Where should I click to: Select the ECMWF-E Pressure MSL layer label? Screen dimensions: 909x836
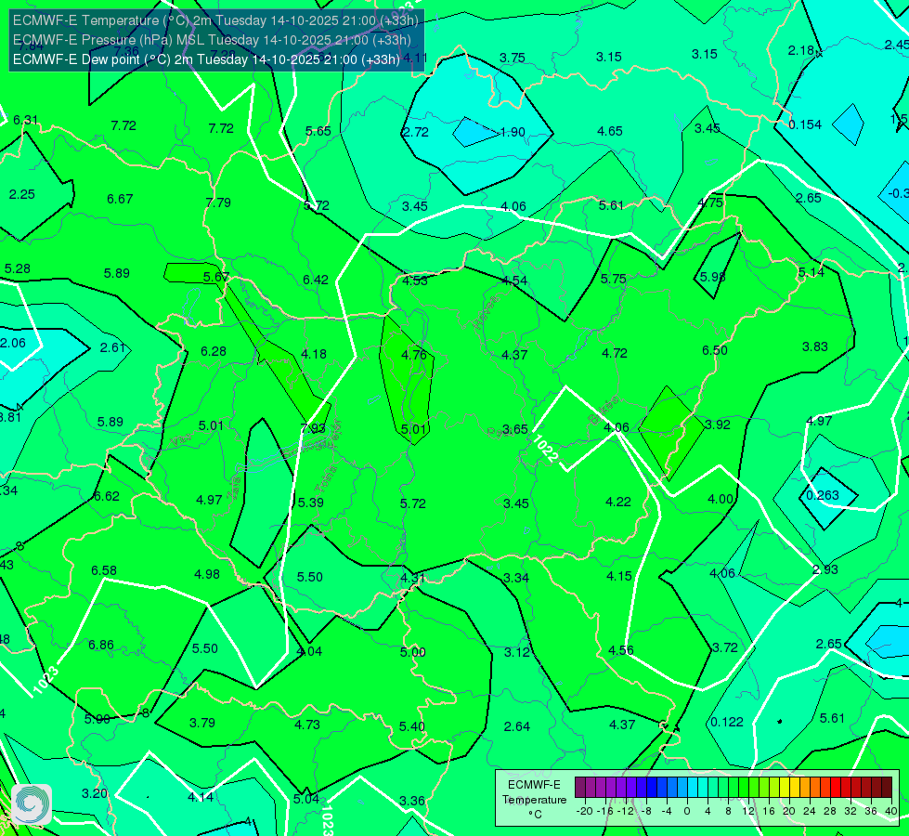coord(212,40)
